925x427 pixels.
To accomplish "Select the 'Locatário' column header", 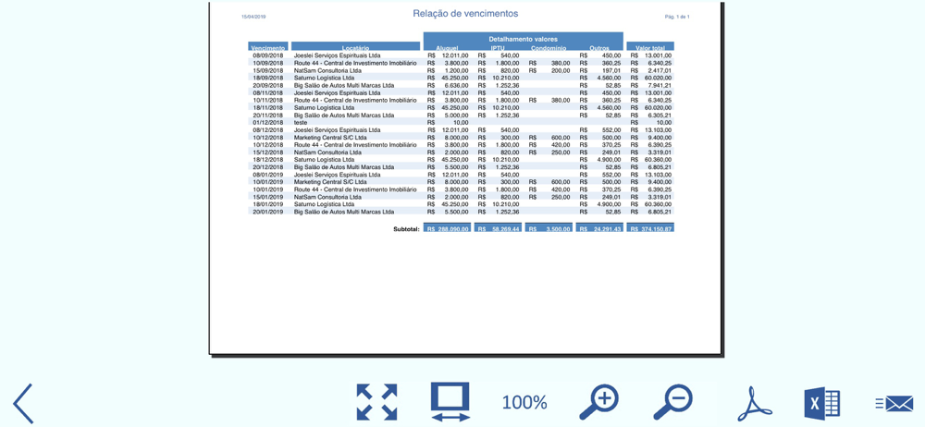I will 356,47.
